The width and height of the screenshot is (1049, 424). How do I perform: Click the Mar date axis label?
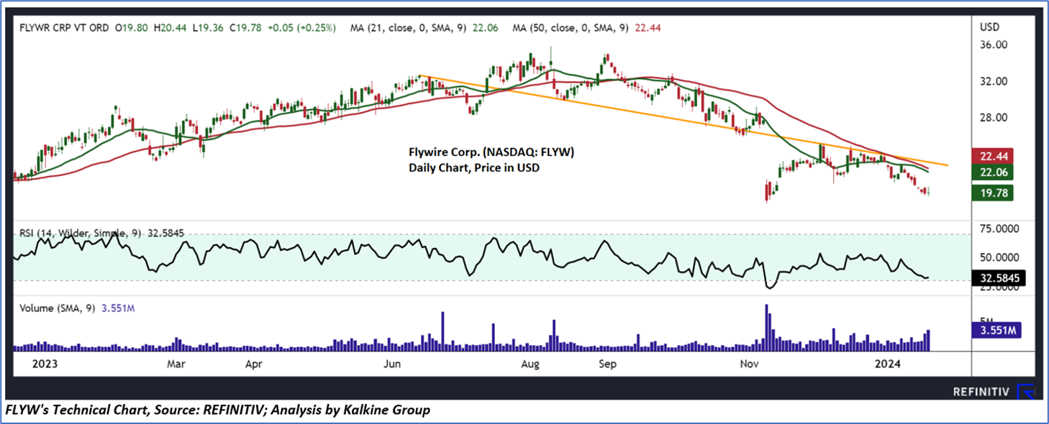pyautogui.click(x=177, y=364)
